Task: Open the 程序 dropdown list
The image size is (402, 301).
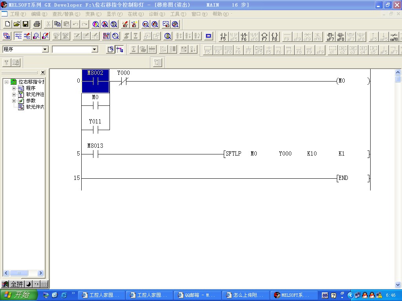Action: [x=45, y=49]
